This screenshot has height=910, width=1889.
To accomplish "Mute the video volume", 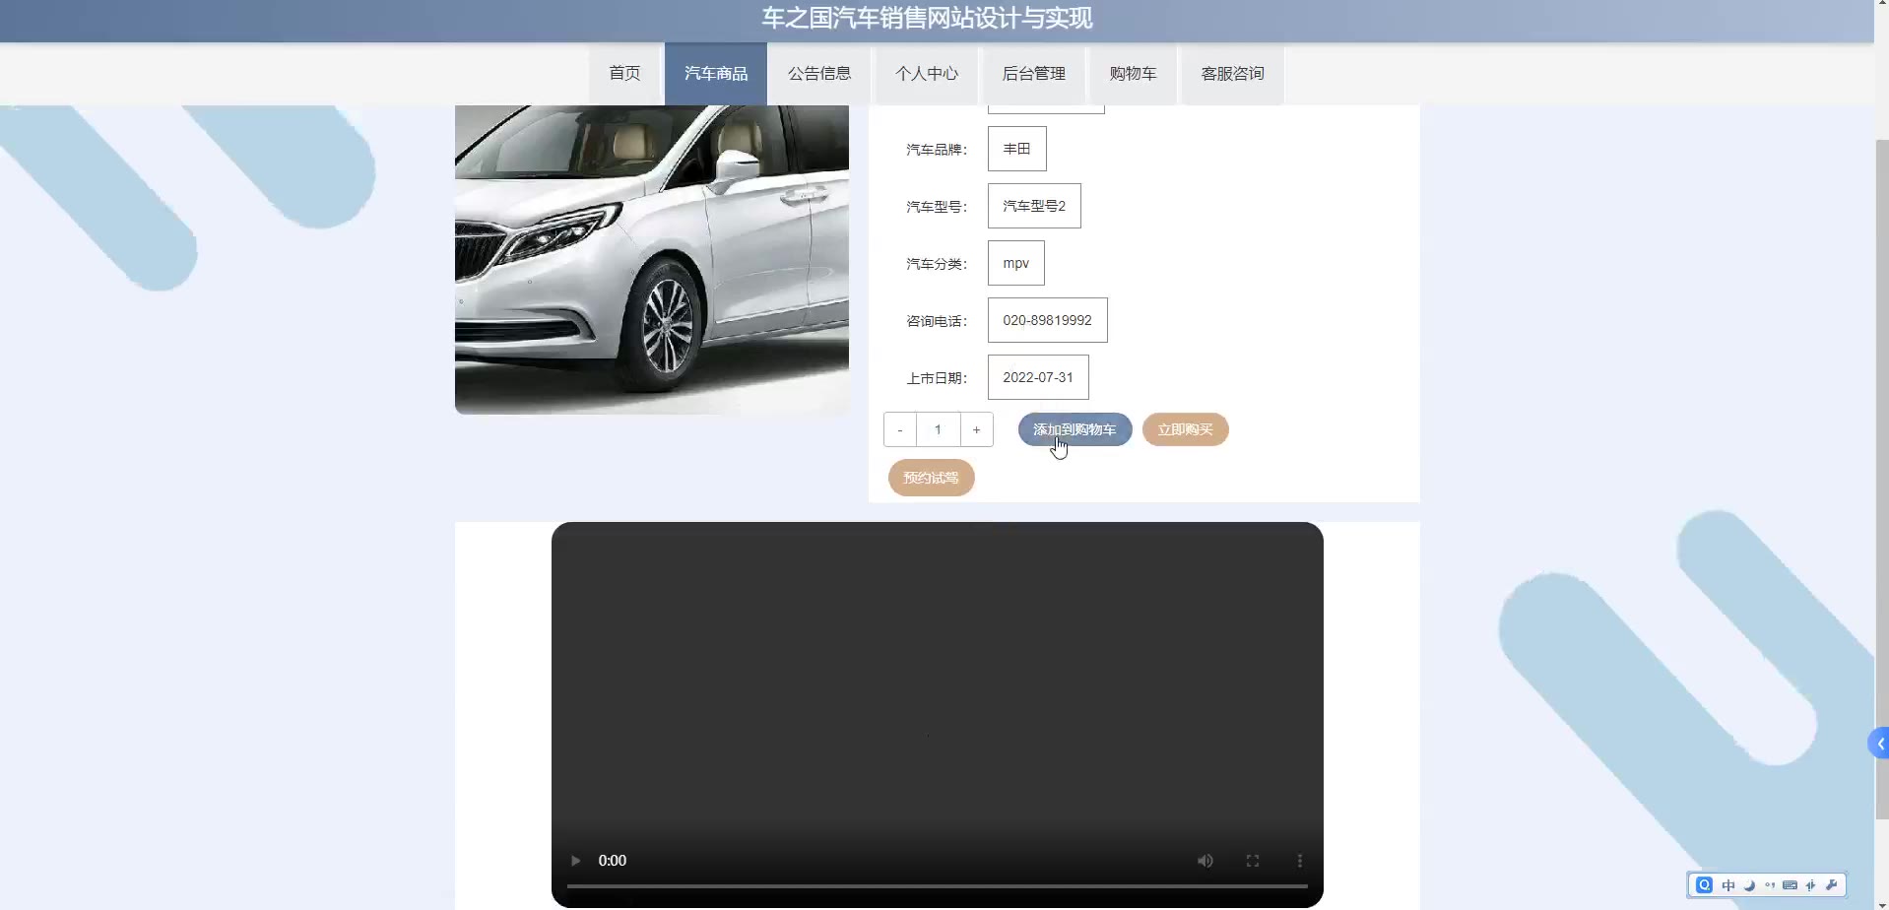I will tap(1205, 861).
